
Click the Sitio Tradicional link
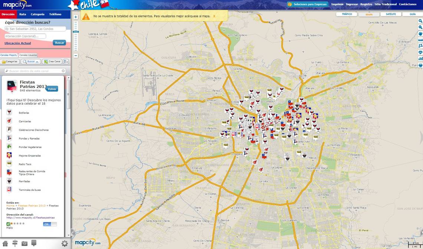pos(386,4)
